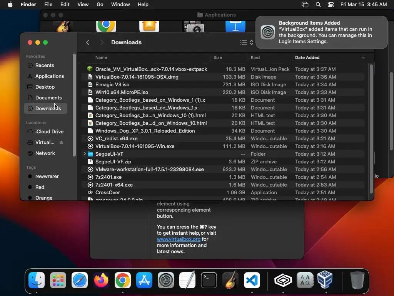Sort files by Kind column
This screenshot has width=394, height=296.
[255, 58]
